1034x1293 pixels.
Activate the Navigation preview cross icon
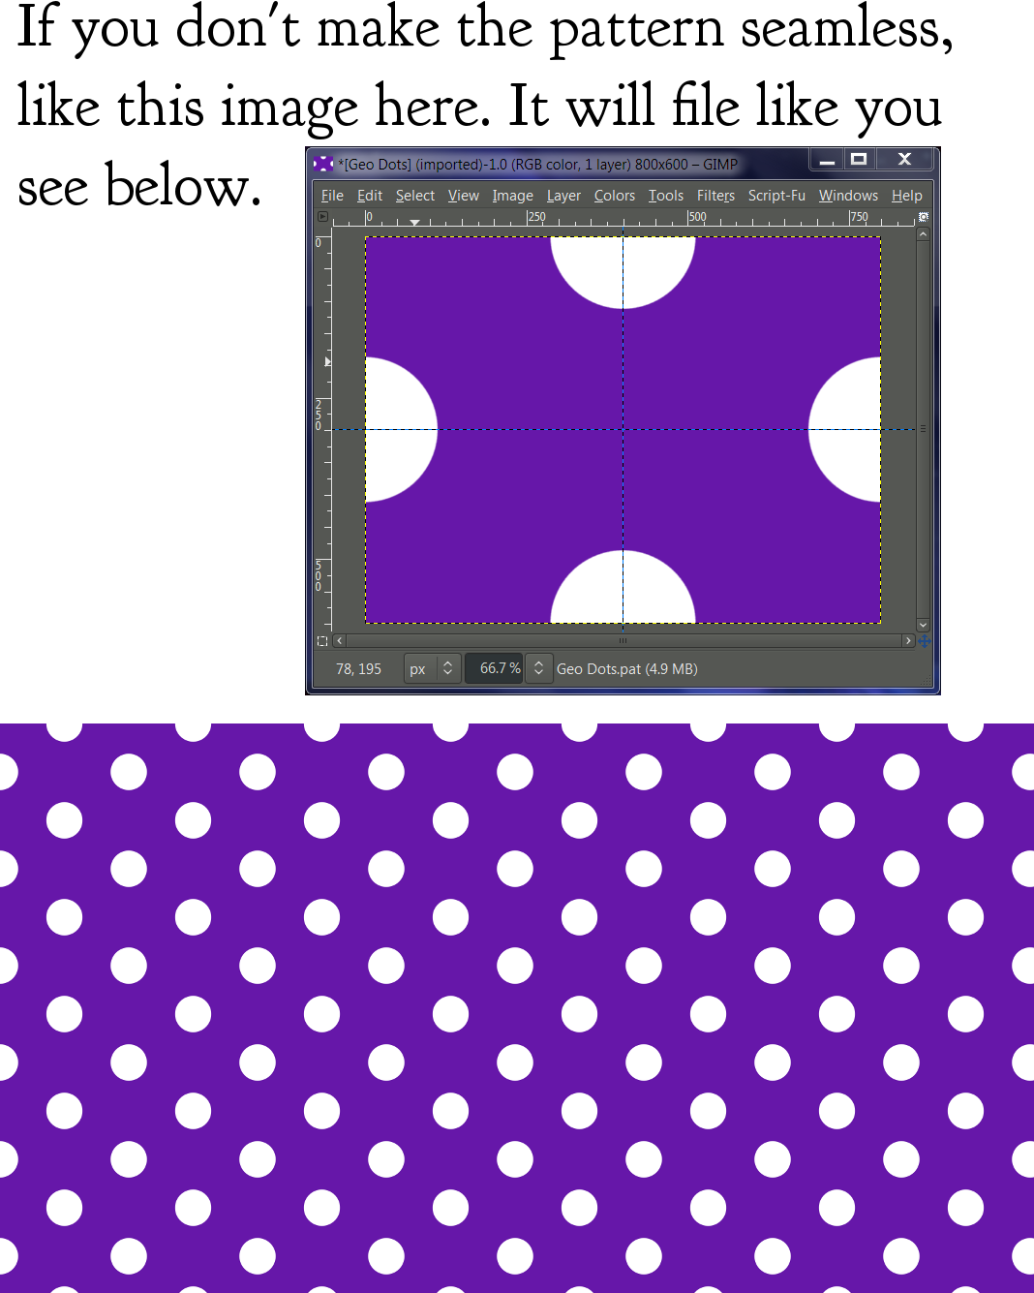click(x=925, y=640)
